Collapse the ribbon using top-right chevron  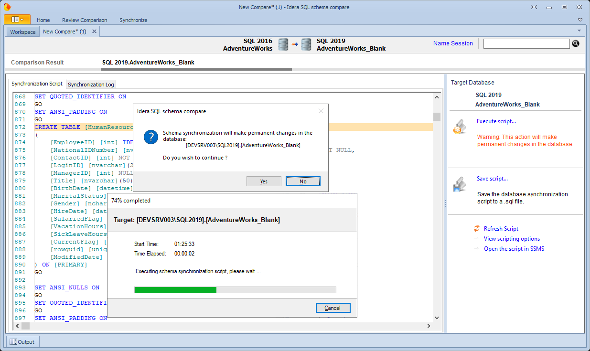click(580, 20)
